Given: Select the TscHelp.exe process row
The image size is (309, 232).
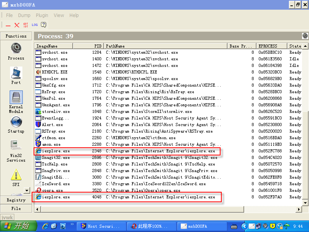Looking at the screenshot, I should tap(168, 164).
